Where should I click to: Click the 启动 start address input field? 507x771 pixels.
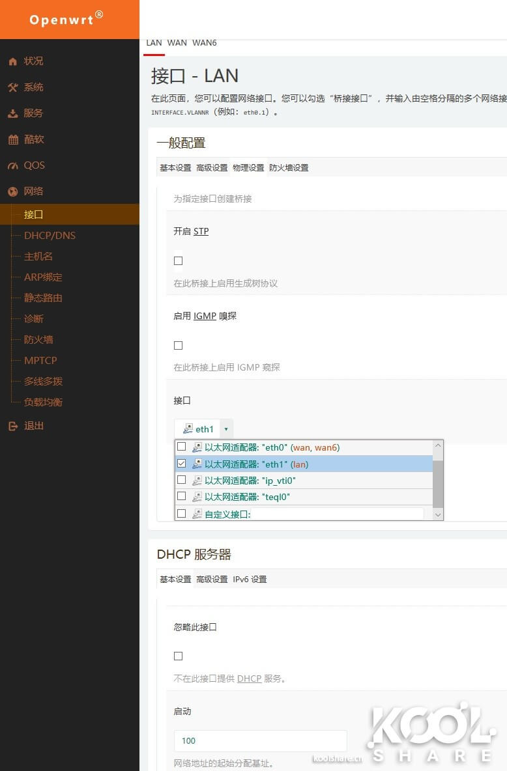pos(260,740)
